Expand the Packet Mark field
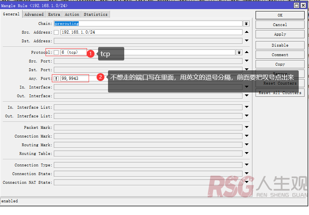This screenshot has height=215, width=309. click(246, 127)
